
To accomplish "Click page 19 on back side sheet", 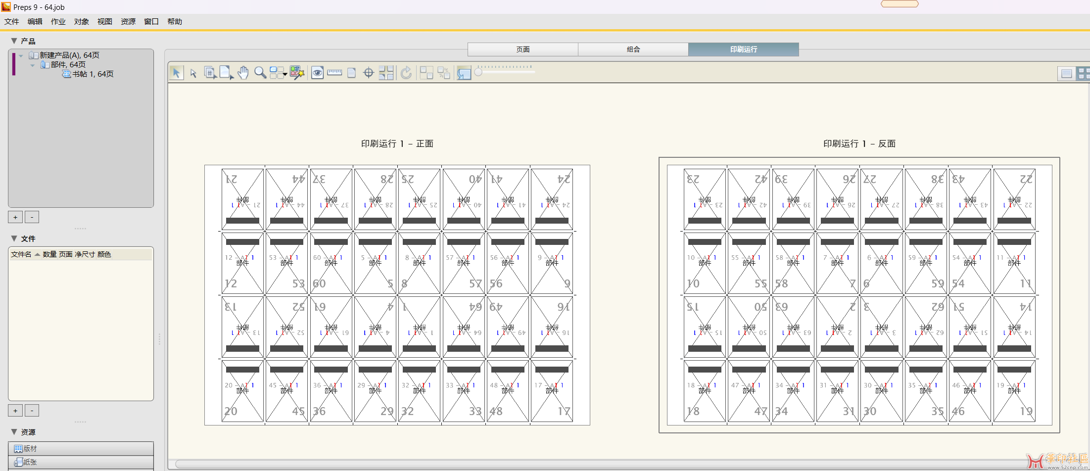I will (x=1014, y=391).
